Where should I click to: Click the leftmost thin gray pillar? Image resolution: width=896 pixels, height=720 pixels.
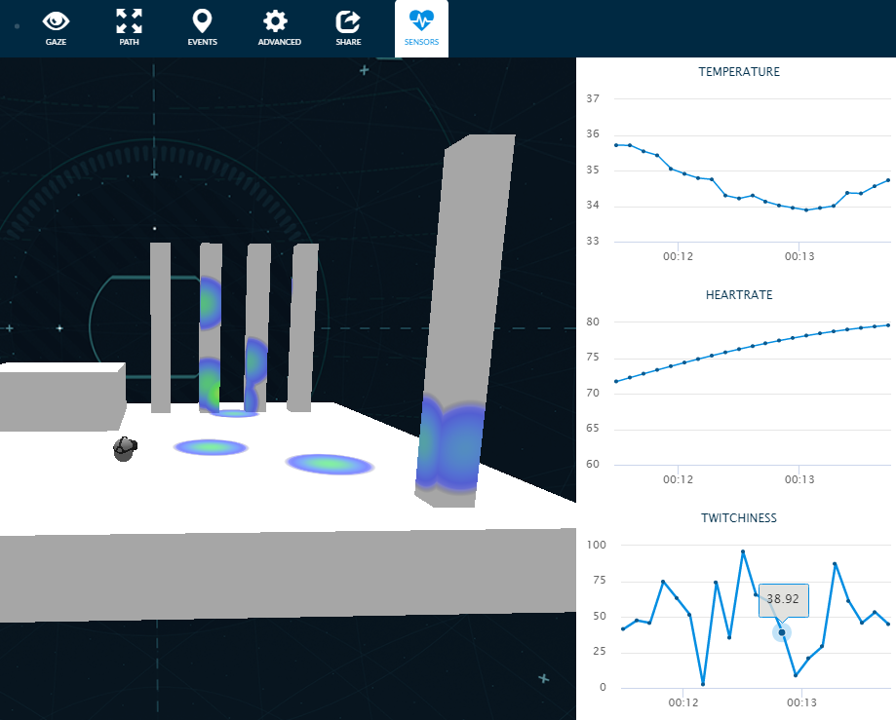click(x=161, y=327)
